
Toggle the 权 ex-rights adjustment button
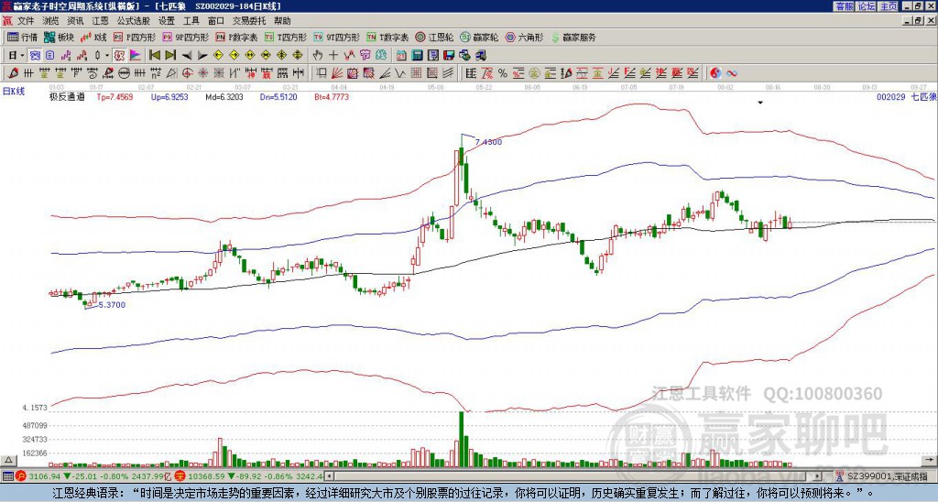click(x=119, y=56)
